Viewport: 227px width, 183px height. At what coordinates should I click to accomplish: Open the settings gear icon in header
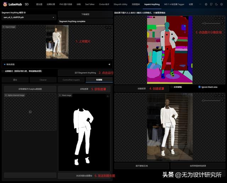tap(206, 4)
